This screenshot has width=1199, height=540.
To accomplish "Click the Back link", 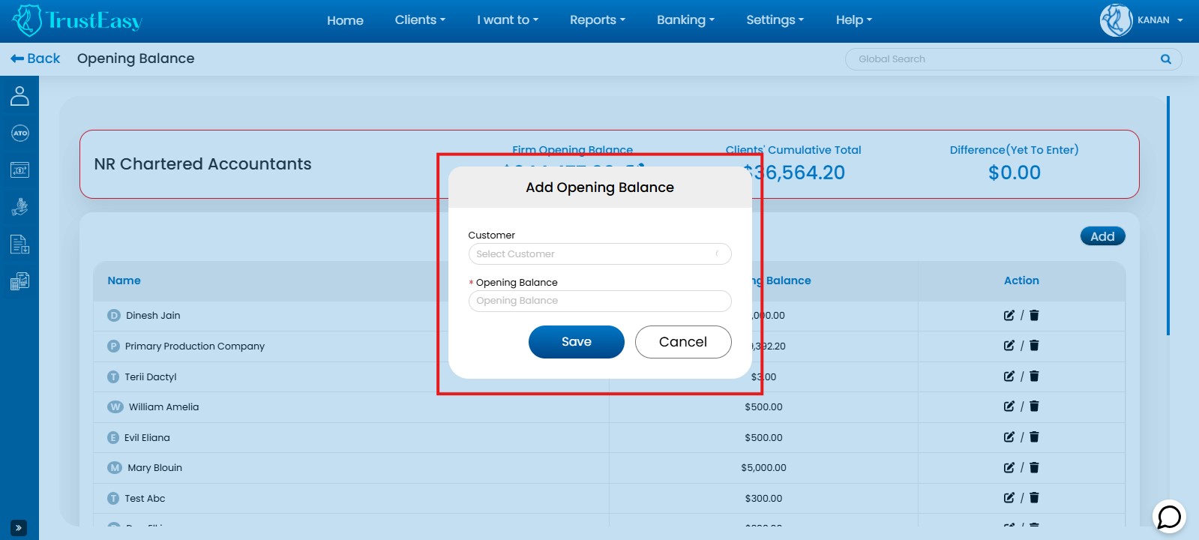I will tap(35, 58).
